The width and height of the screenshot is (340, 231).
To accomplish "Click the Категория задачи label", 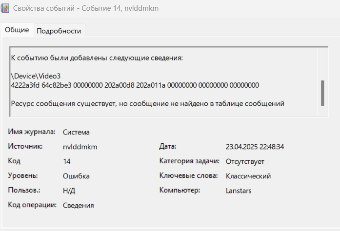I will [189, 161].
